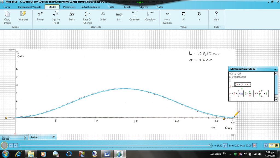280x158 pixels.
Task: Open the Help button in the ribbon
Action: 216,16
